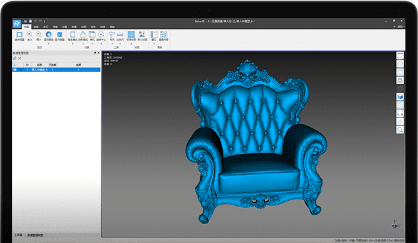Open the display color dropdown arrow
Image resolution: width=418 pixels, height=243 pixels.
pos(48,43)
